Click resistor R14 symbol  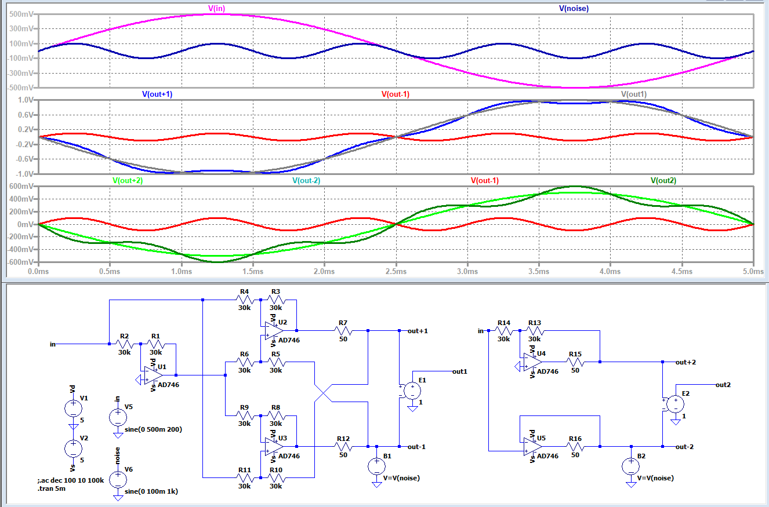point(503,331)
